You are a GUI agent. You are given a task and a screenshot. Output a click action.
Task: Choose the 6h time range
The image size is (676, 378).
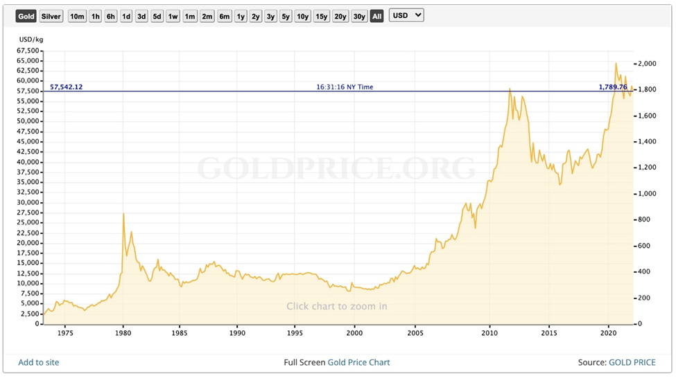click(x=111, y=16)
